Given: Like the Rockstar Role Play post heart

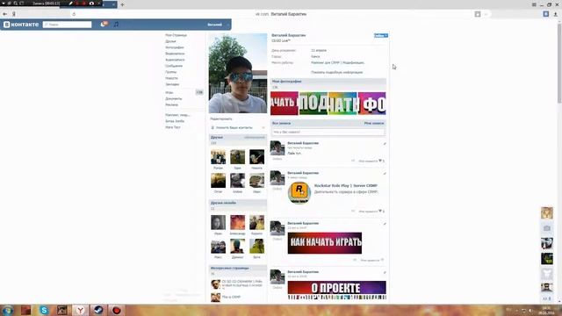Looking at the screenshot, I should (380, 211).
